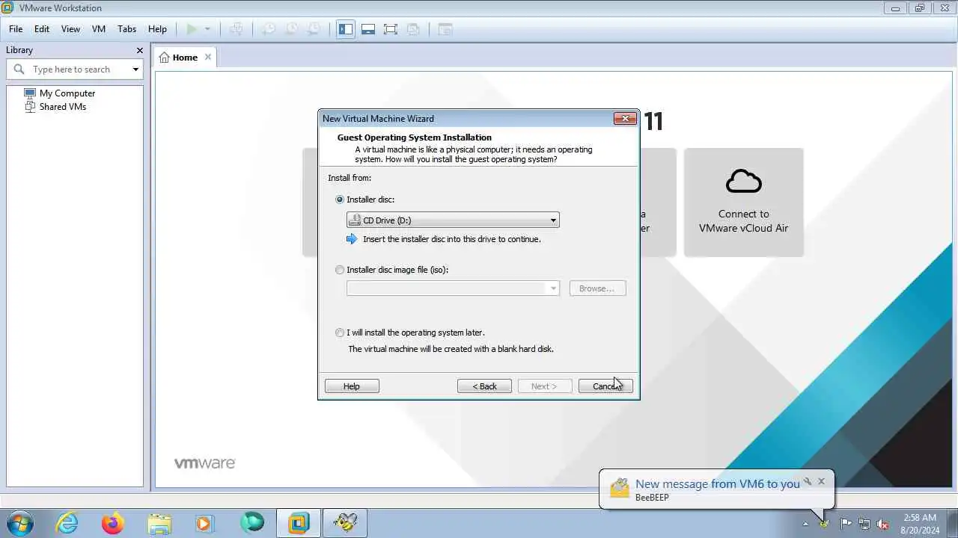Click the network tray icon

[864, 524]
